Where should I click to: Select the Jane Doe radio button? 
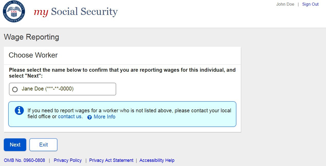[x=15, y=89]
